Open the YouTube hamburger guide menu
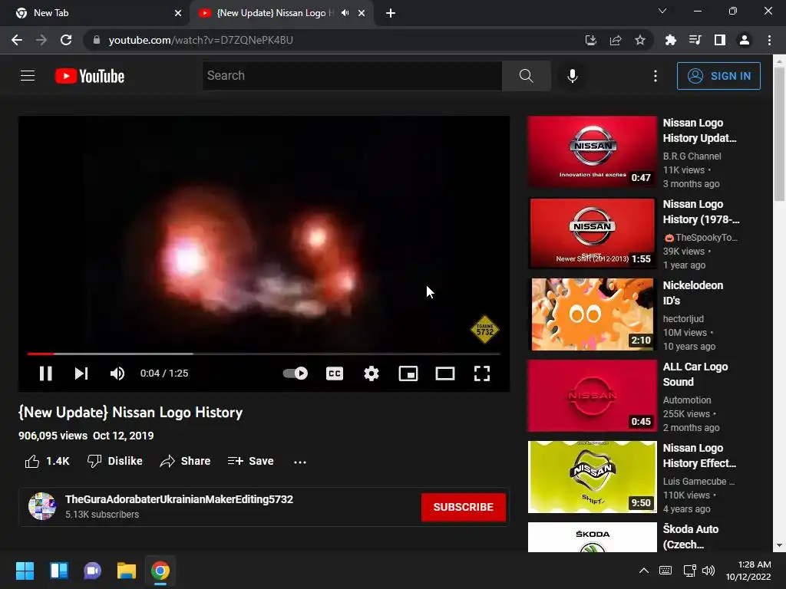The image size is (786, 589). pos(28,76)
